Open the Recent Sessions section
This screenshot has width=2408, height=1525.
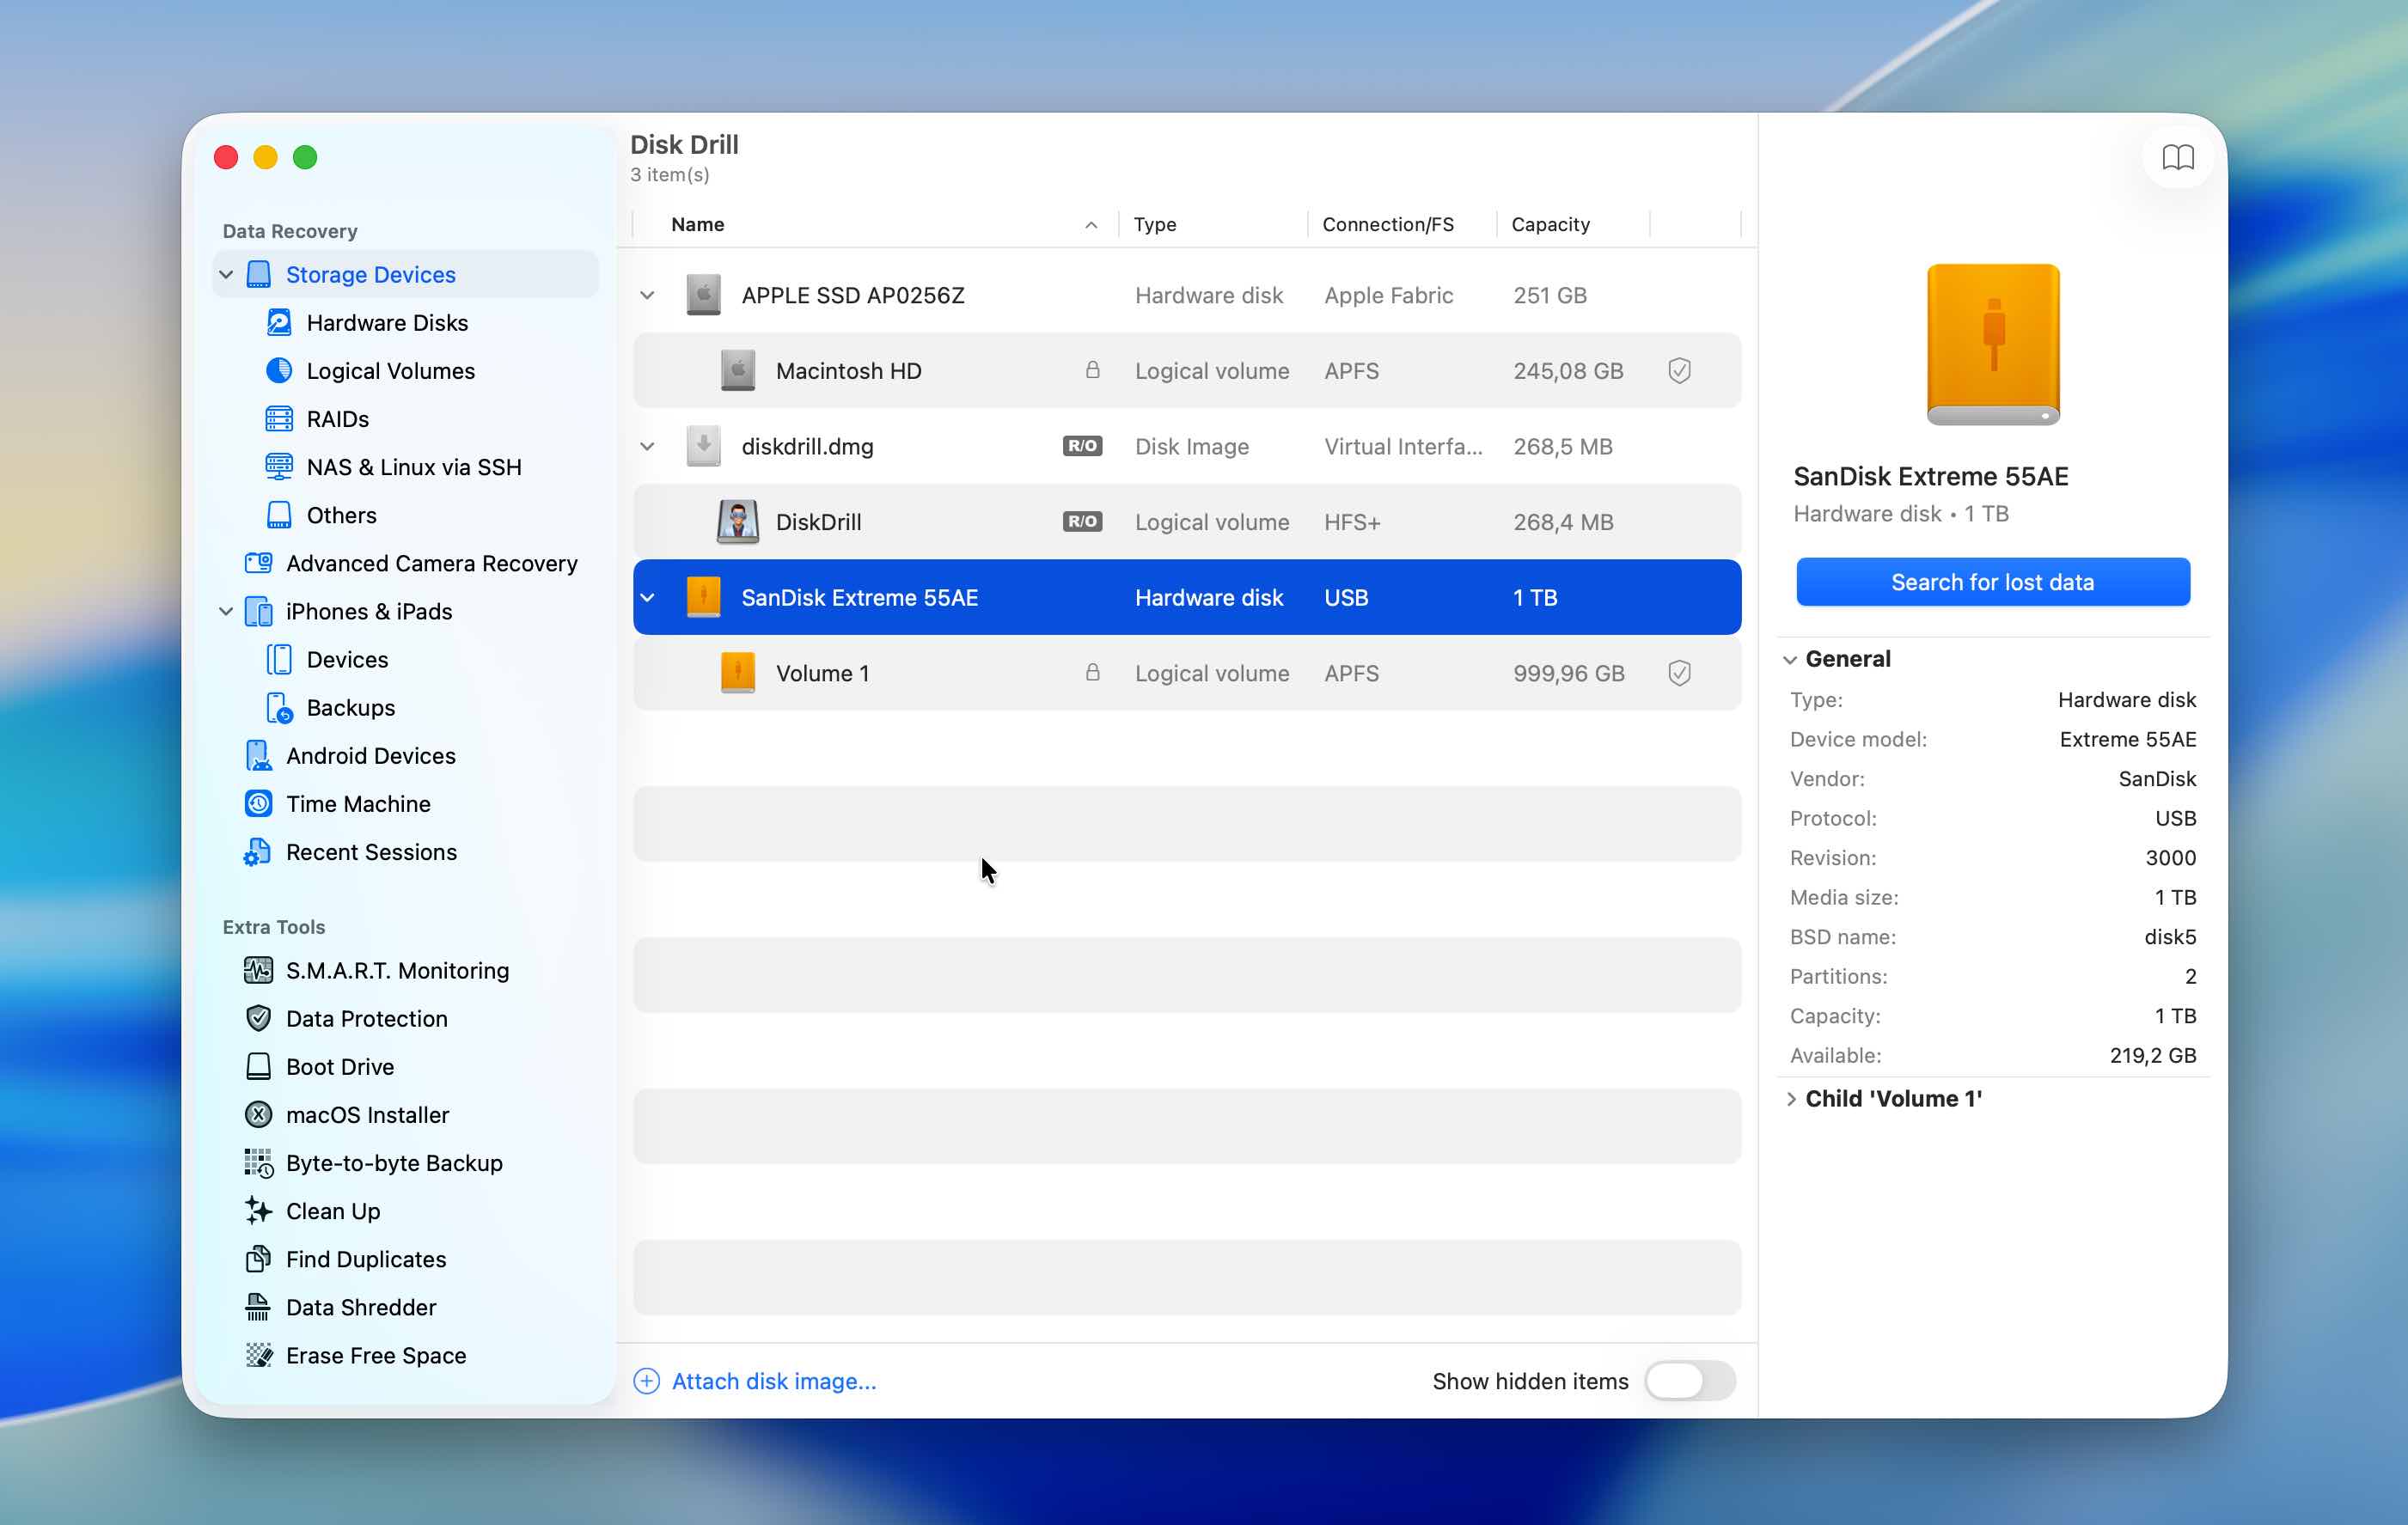coord(371,851)
